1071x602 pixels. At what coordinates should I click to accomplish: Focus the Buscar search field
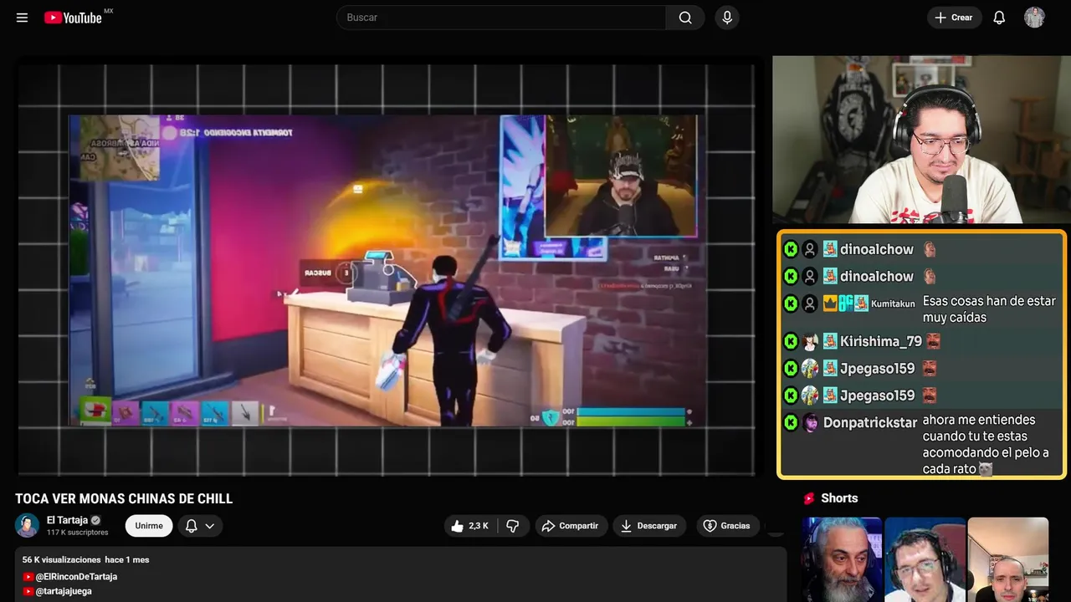click(x=501, y=18)
